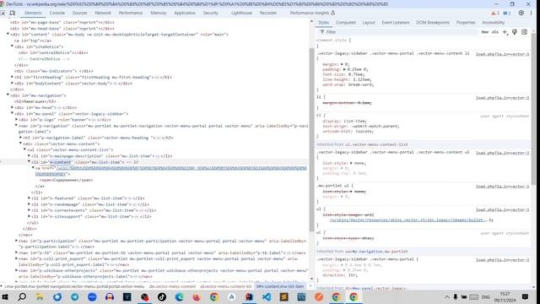The image size is (540, 304).
Task: Toggle the computed styles sidebar pane
Action: 524,32
